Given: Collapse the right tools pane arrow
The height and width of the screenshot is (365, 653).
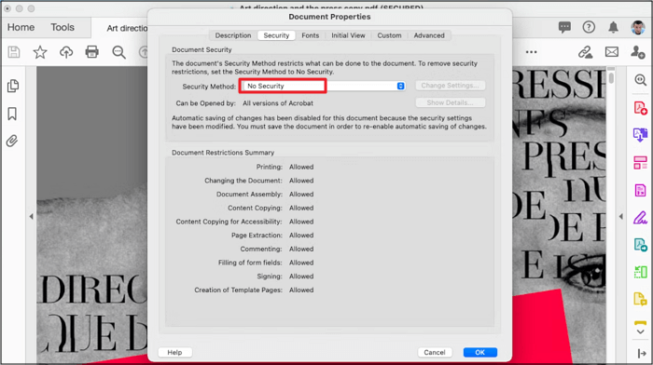Looking at the screenshot, I should [621, 217].
